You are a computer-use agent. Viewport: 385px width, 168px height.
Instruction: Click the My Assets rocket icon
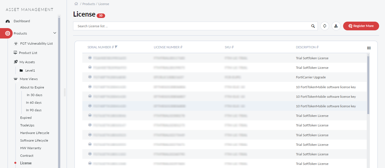16,62
